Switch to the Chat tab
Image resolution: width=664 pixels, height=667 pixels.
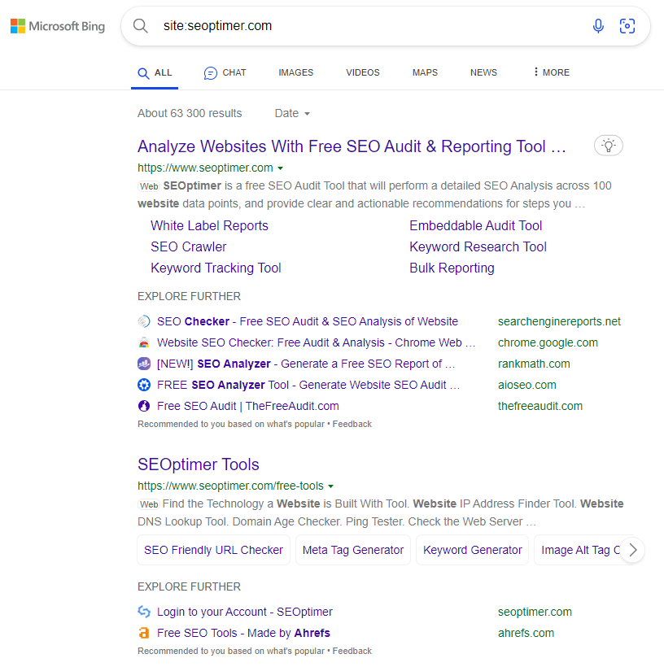225,72
